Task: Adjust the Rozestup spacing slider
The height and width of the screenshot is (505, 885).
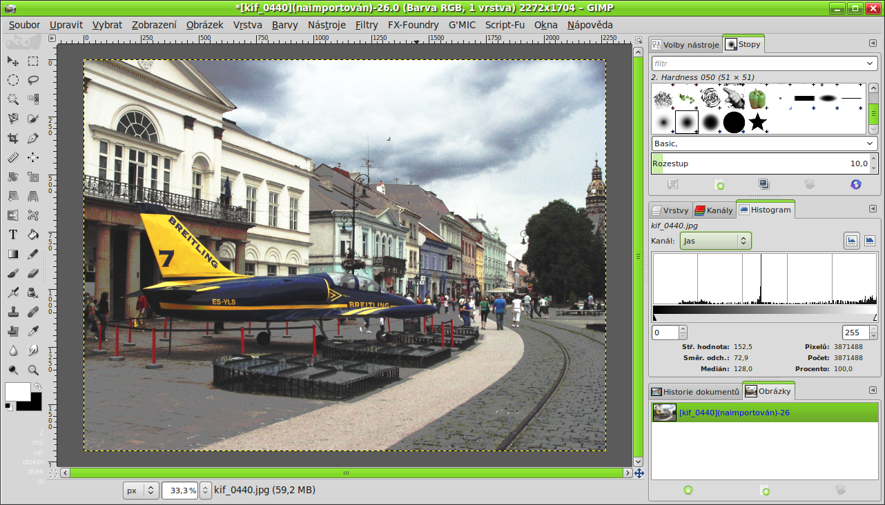Action: click(760, 164)
